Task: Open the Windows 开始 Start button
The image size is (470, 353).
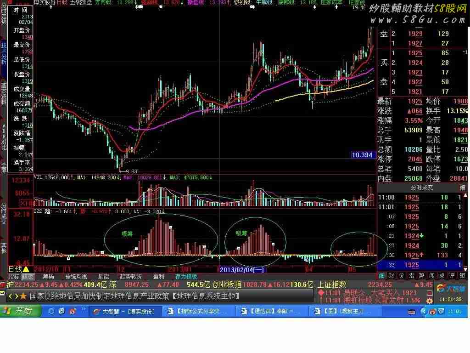Action: tap(20, 311)
